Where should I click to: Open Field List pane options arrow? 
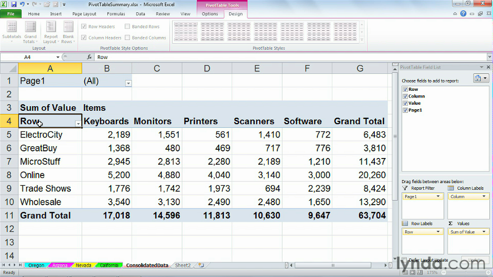tap(481, 67)
